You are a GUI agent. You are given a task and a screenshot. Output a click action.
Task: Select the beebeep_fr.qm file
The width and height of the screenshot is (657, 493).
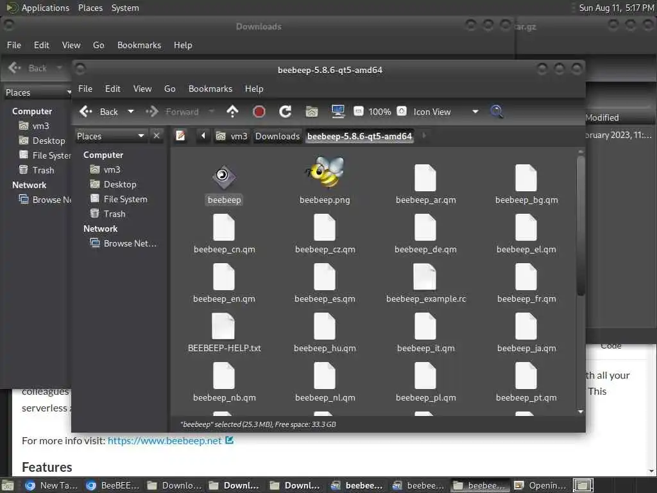tap(526, 282)
